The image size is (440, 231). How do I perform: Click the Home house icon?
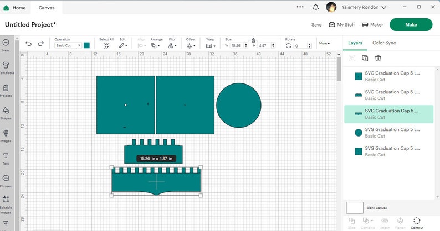pyautogui.click(x=6, y=8)
